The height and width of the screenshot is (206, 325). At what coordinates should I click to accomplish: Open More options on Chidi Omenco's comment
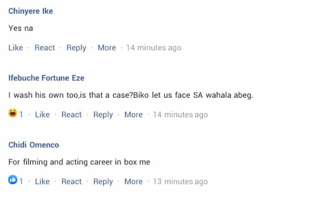134,181
